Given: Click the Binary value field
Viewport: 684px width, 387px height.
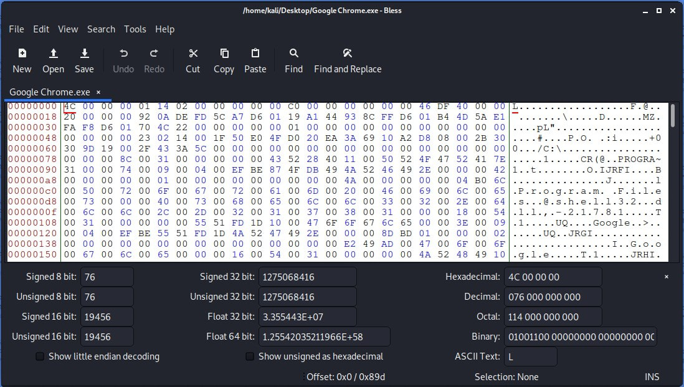Looking at the screenshot, I should 581,337.
